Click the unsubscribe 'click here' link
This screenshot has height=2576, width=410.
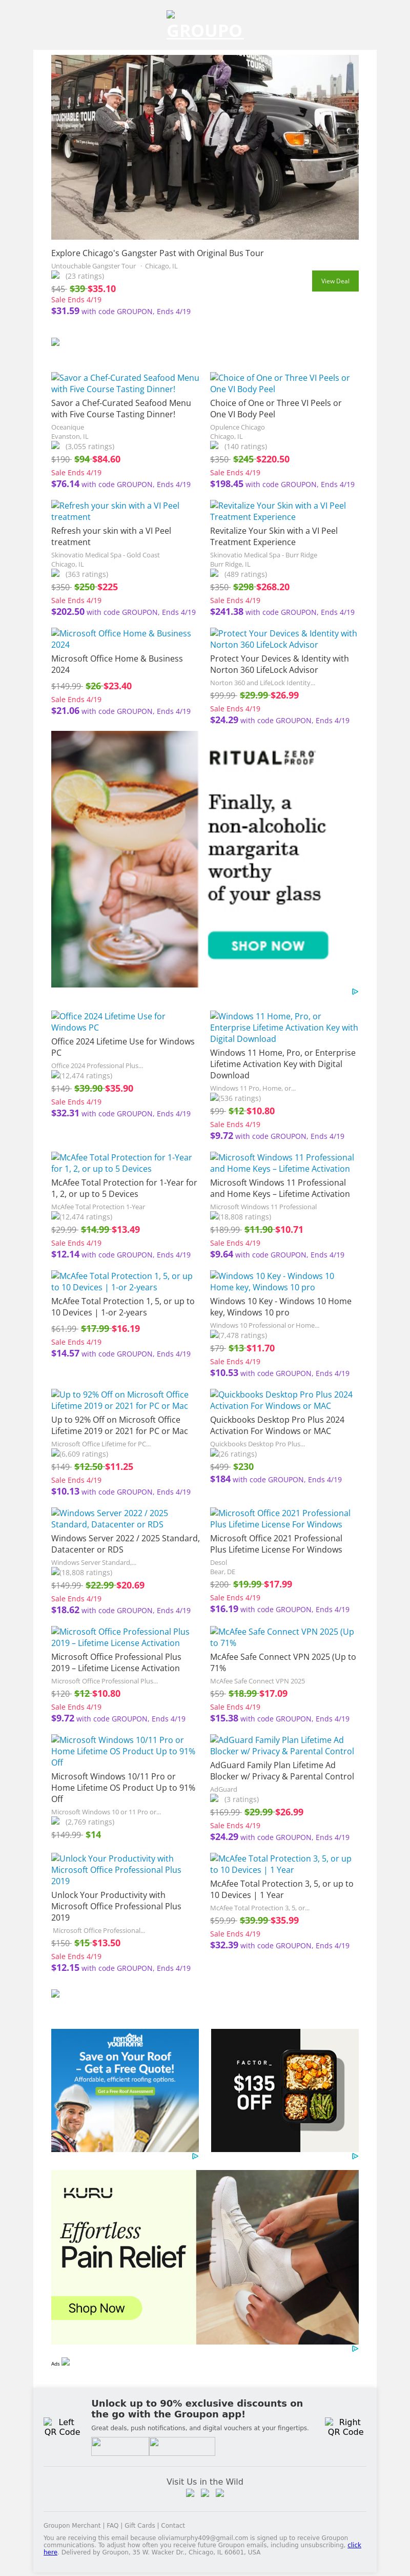click(354, 2545)
